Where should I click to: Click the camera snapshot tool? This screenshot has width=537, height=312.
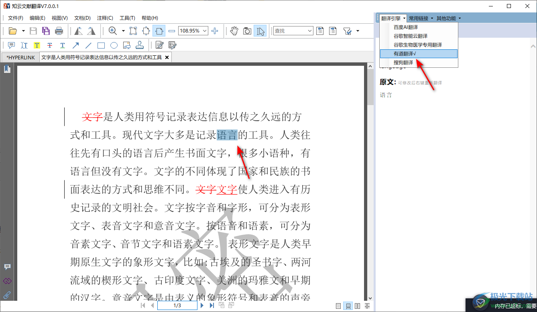[x=247, y=31]
